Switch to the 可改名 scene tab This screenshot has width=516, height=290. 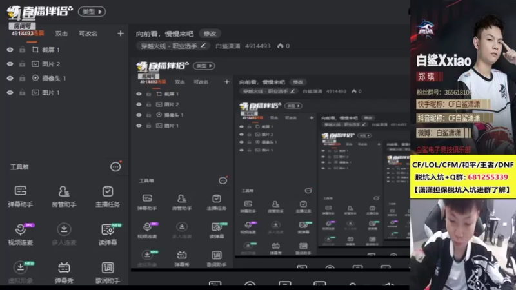pyautogui.click(x=88, y=34)
